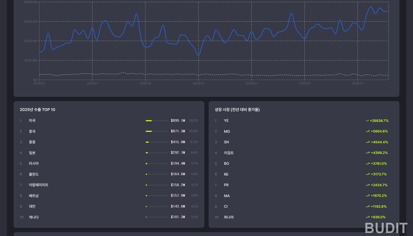Screen dimensions: 413x236
Task: Click the $450.0M y-axis label
Action: (31, 21)
